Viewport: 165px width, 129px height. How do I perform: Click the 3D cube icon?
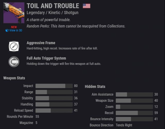7,31
